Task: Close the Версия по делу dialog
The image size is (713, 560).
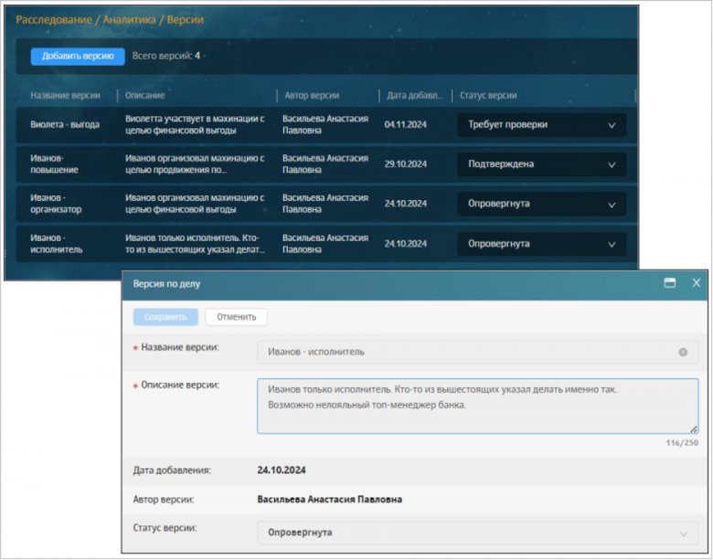Action: click(696, 283)
